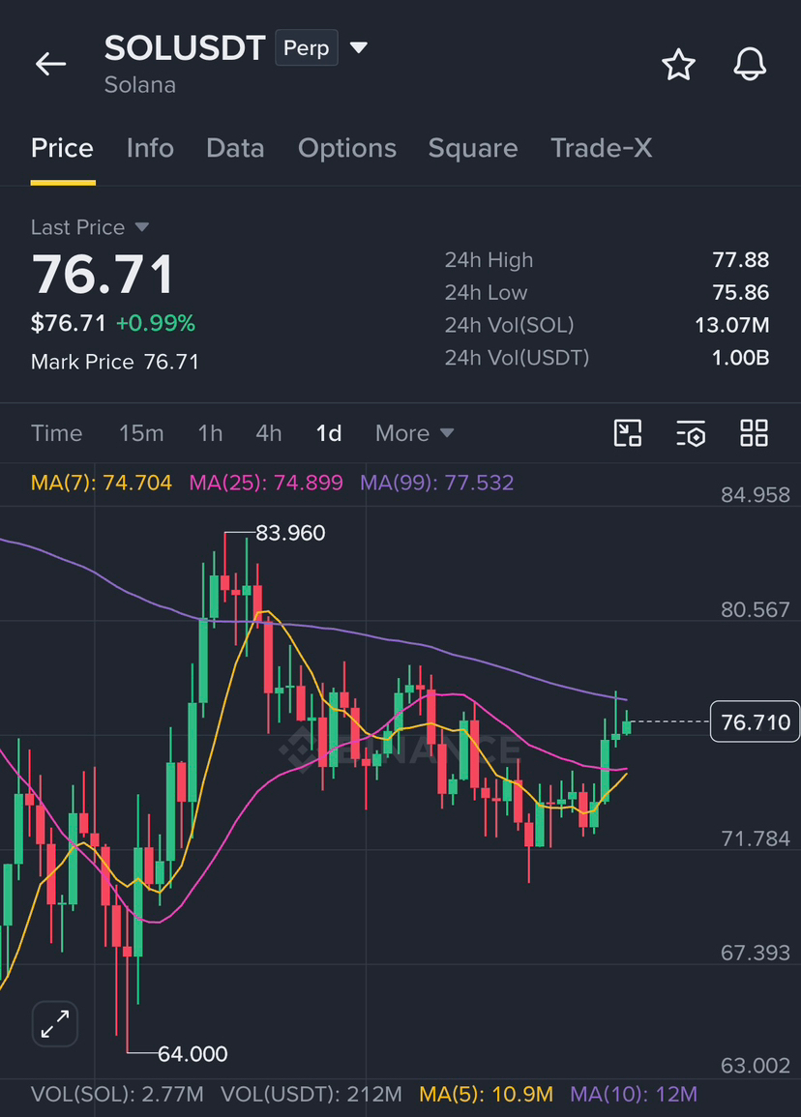Image resolution: width=801 pixels, height=1117 pixels.
Task: Open the Data tab
Action: 235,148
